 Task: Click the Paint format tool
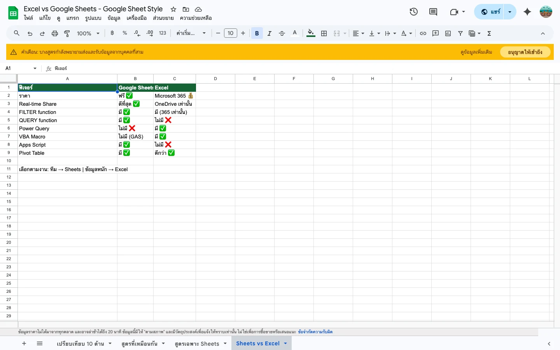click(67, 33)
